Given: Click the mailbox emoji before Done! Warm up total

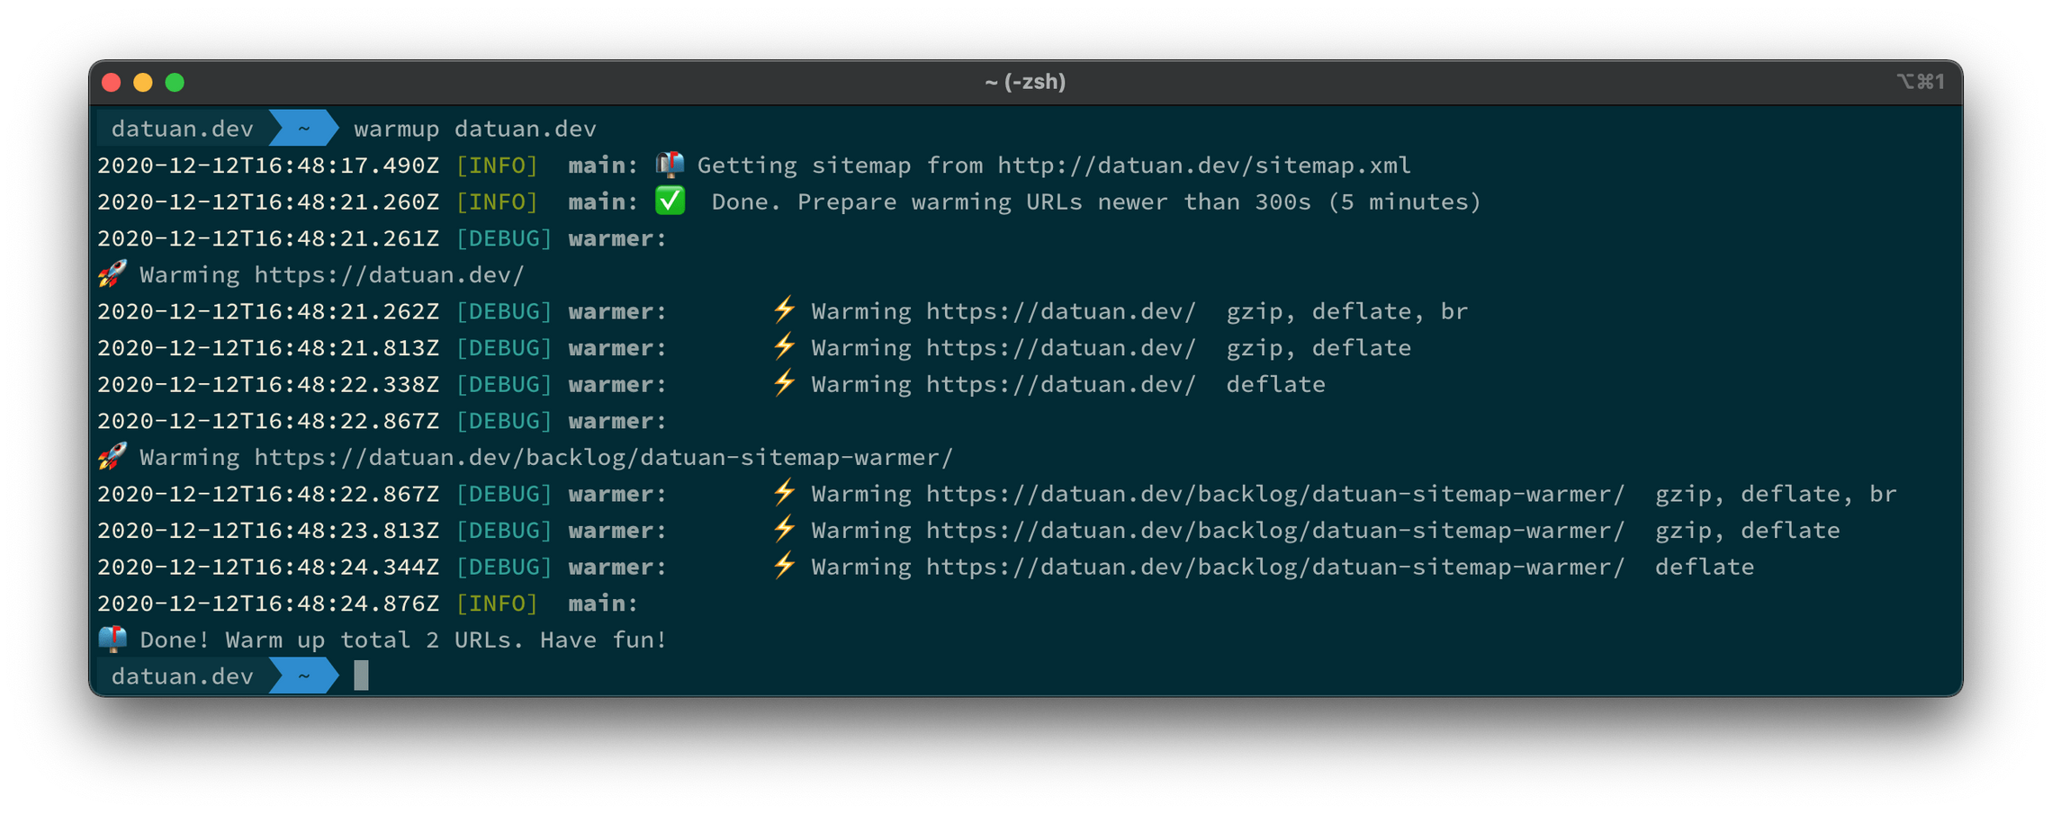Looking at the screenshot, I should click(x=112, y=639).
